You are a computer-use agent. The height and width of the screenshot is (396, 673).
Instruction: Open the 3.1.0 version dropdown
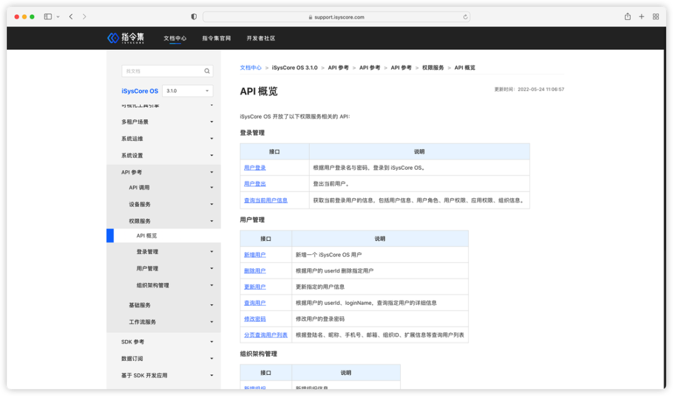[x=188, y=90]
